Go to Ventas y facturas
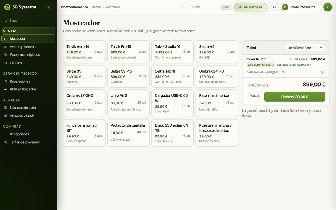Viewport: 336px width, 210px height. click(28, 47)
